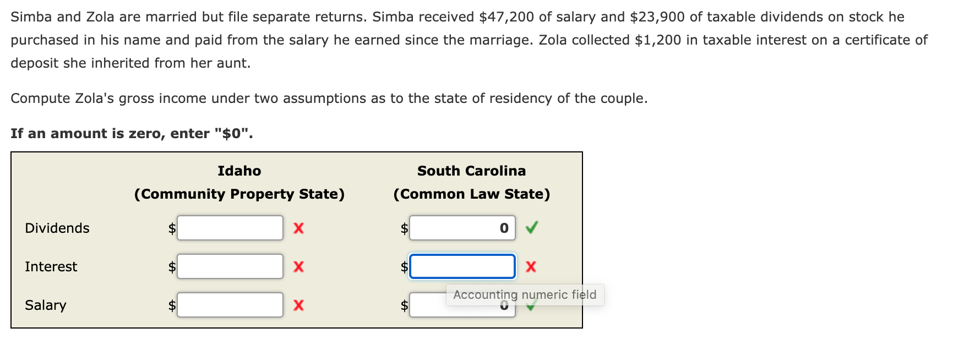Click the highlighted South Carolina Interest input box
953x339 pixels.
462,266
